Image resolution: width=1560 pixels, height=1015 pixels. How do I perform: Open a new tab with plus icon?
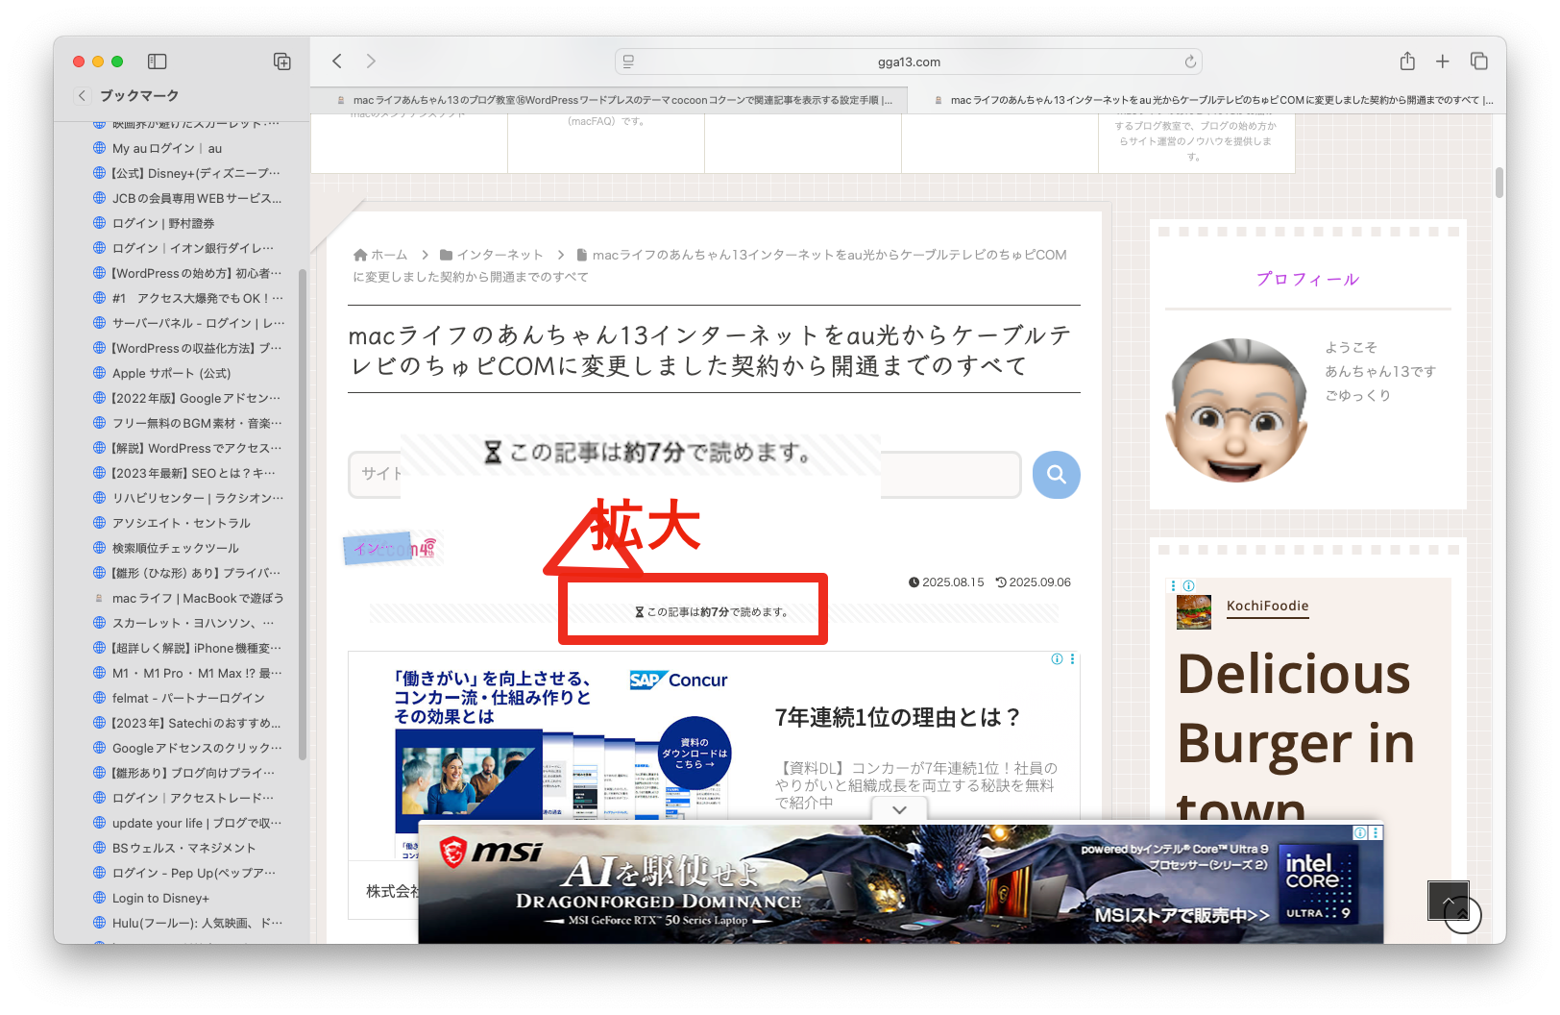[x=1443, y=62]
